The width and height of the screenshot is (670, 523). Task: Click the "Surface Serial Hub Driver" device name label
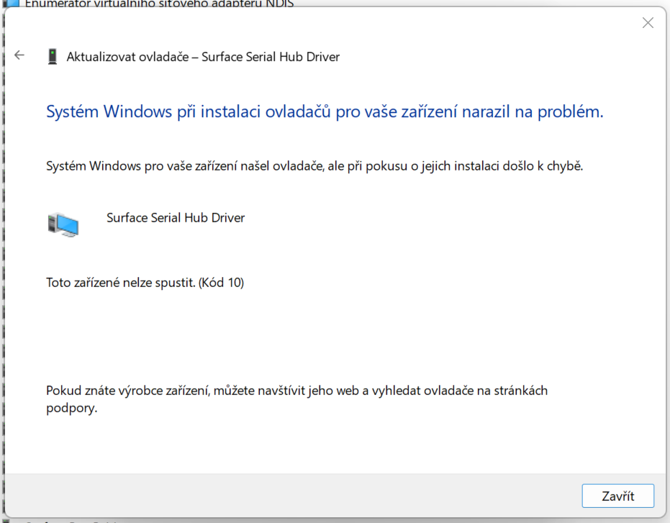[176, 217]
